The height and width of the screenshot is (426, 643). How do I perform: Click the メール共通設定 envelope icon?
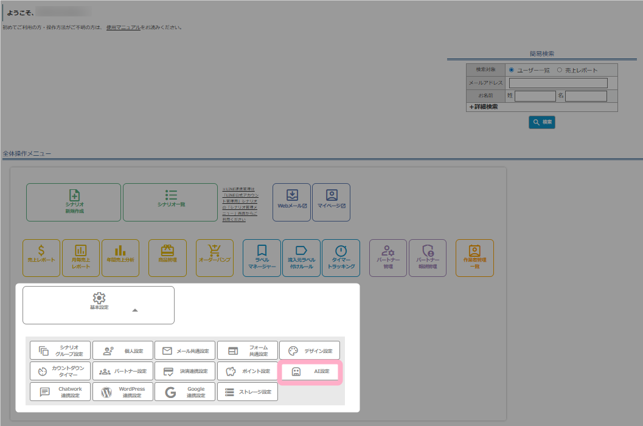[167, 351]
